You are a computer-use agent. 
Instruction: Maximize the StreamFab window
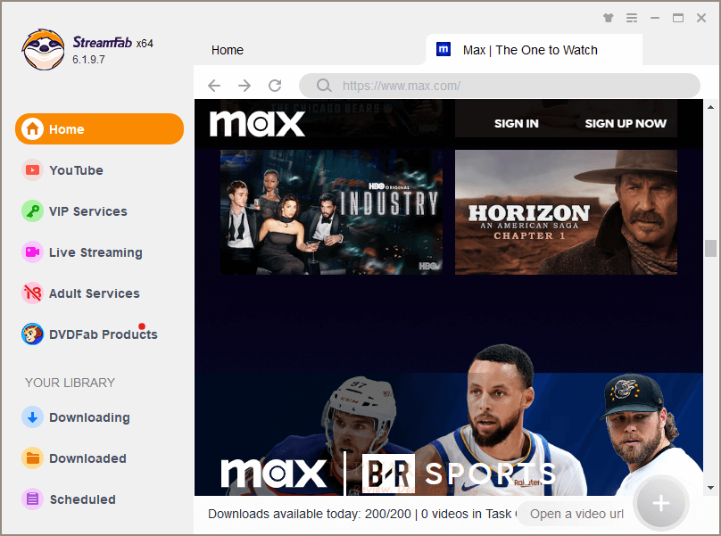point(678,18)
